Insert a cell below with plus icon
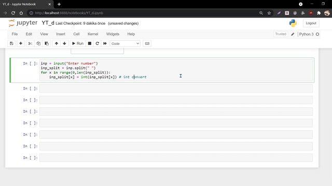332x186 pixels. [21, 43]
